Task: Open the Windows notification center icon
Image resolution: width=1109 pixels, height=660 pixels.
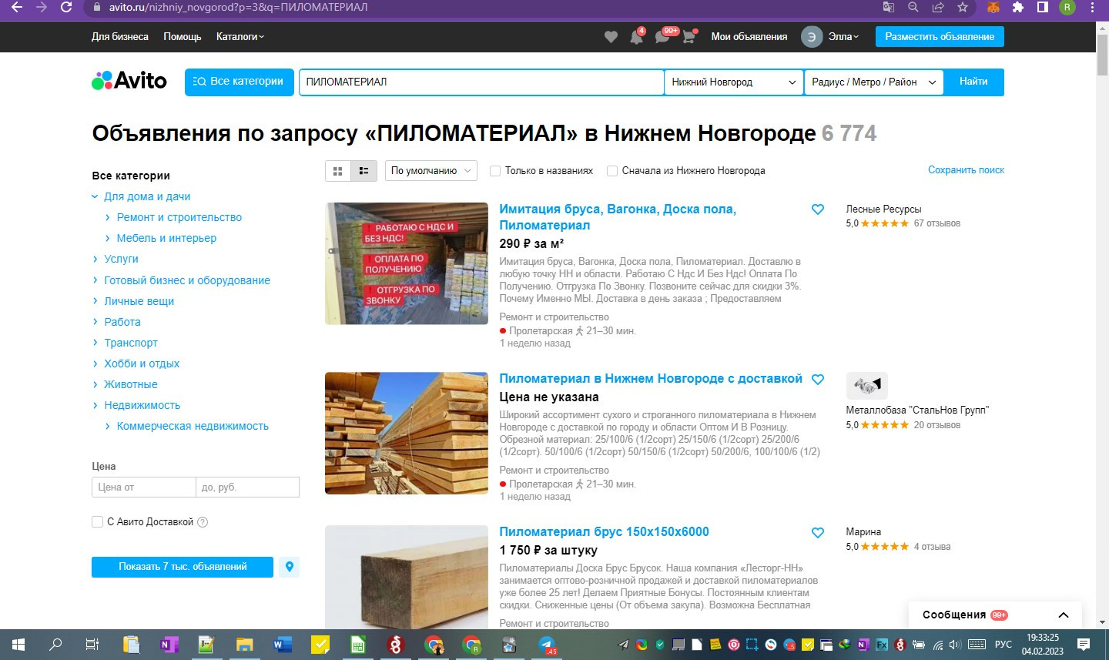Action: pos(1084,645)
